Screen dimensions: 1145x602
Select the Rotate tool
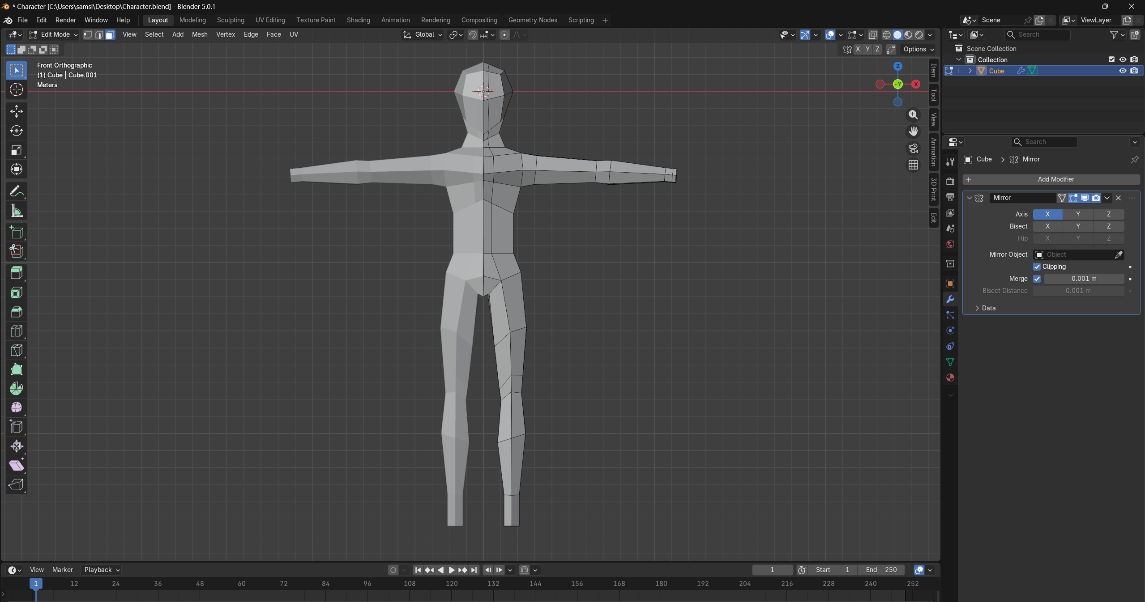pyautogui.click(x=17, y=131)
